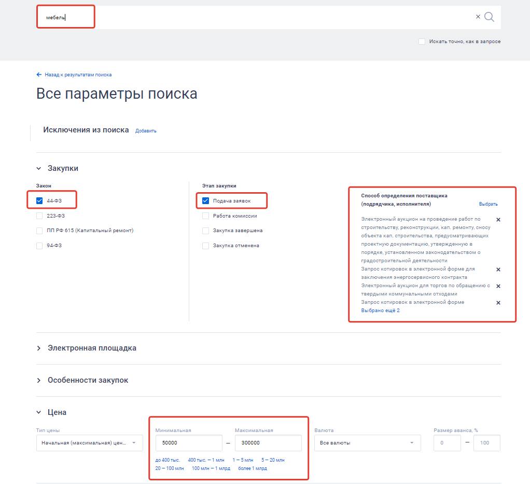Open the Валюта dropdown showing Все валюты
The height and width of the screenshot is (484, 530).
coord(367,442)
